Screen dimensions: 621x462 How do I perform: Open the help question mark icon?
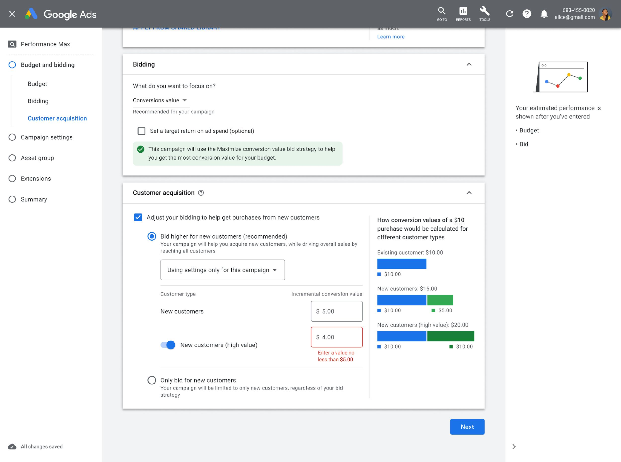point(527,14)
